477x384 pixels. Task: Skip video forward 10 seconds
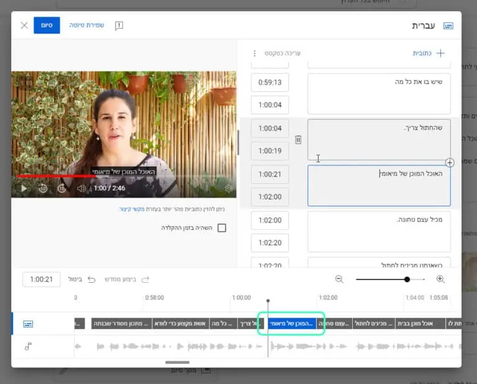tap(61, 188)
